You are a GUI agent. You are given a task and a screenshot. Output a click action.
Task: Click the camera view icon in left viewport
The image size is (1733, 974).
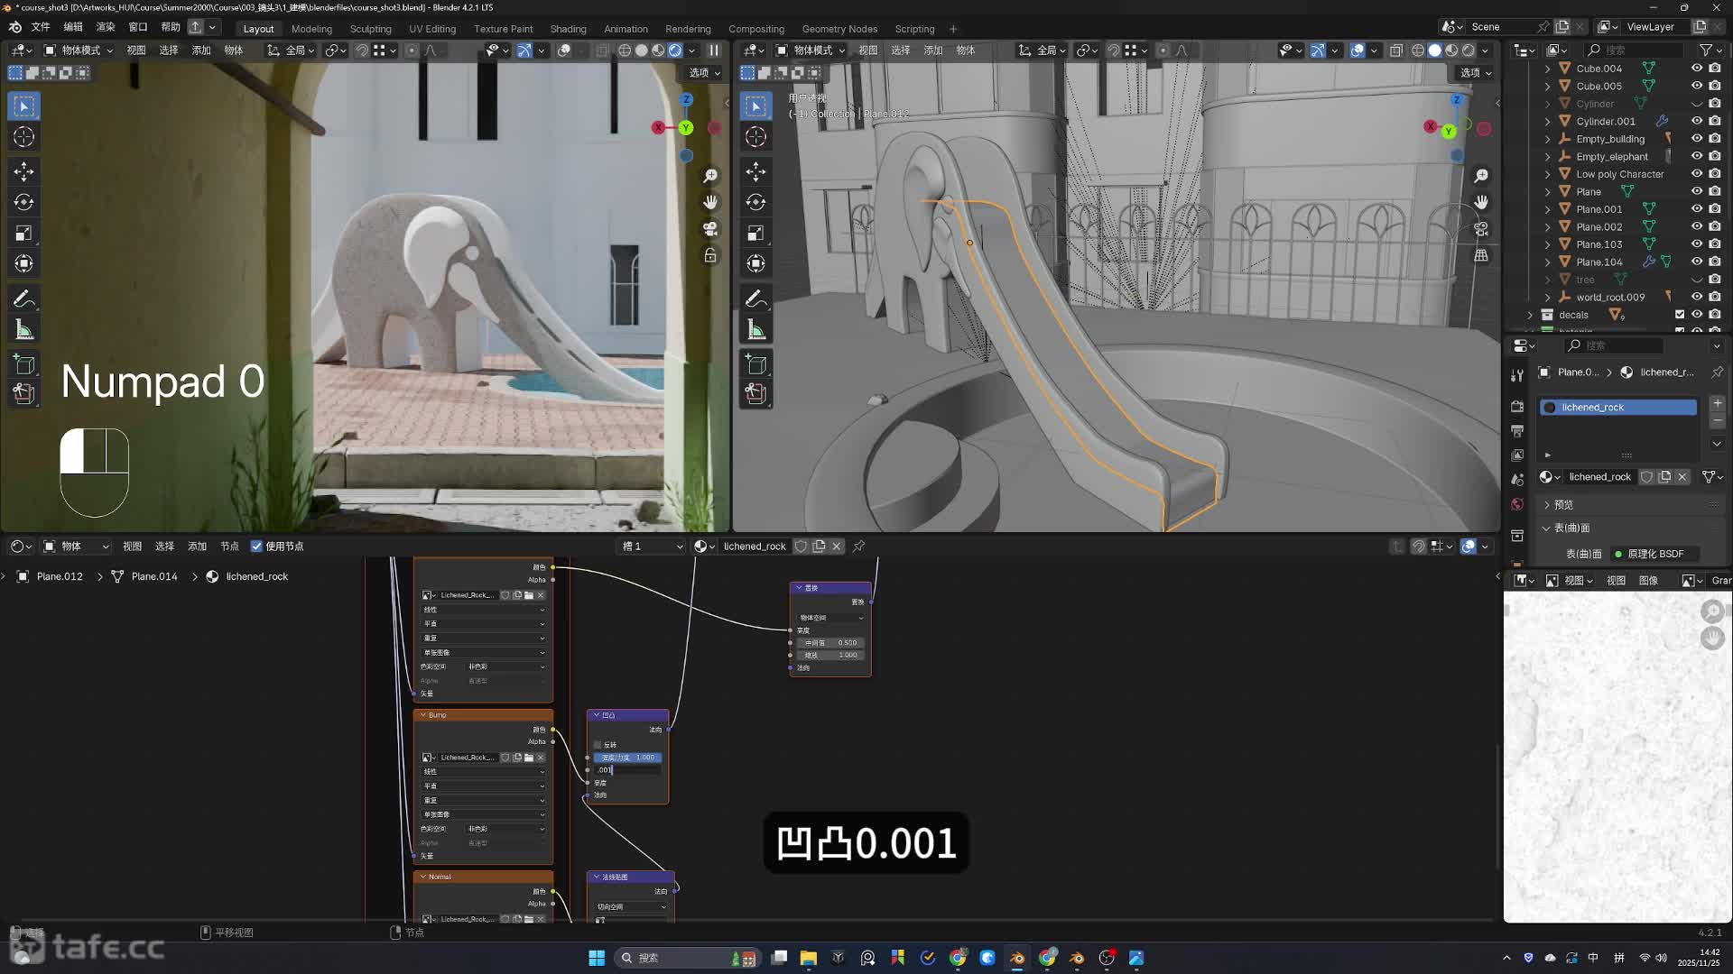(x=710, y=229)
